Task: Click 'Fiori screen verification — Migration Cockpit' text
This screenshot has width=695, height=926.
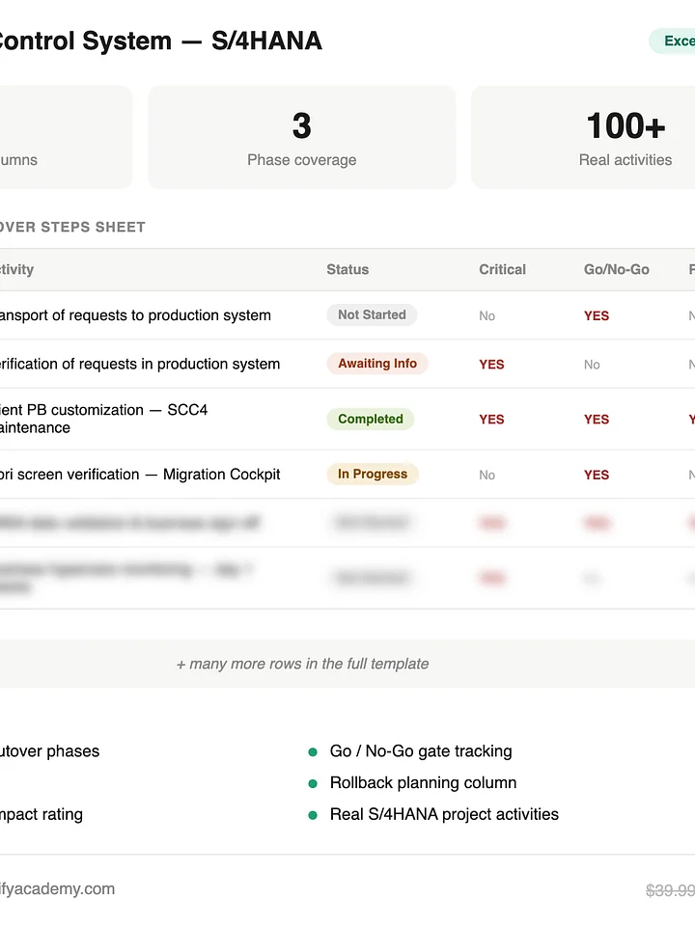Action: tap(140, 475)
